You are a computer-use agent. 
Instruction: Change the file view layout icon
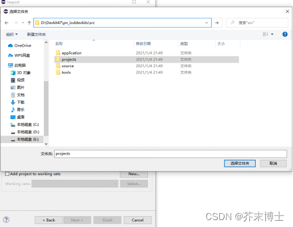[265, 34]
